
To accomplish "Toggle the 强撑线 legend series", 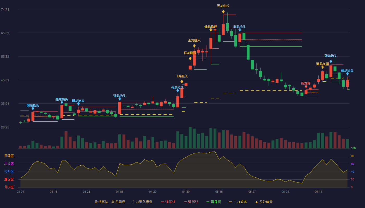I will (214, 202).
